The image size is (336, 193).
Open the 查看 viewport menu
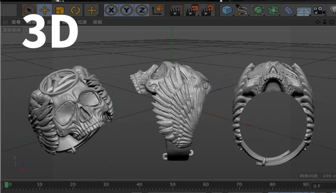click(x=16, y=22)
